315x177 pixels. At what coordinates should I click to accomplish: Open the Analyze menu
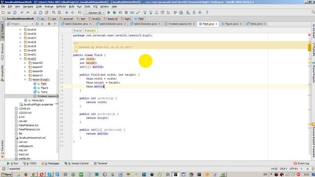point(49,6)
